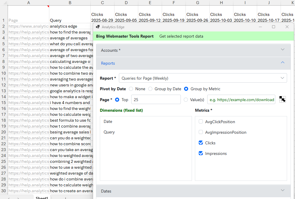Image resolution: width=295 pixels, height=199 pixels.
Task: Disable the Impressions metric checkbox
Action: pyautogui.click(x=201, y=153)
